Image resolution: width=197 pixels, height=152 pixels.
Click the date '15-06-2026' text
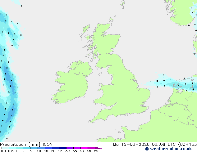click(135, 145)
